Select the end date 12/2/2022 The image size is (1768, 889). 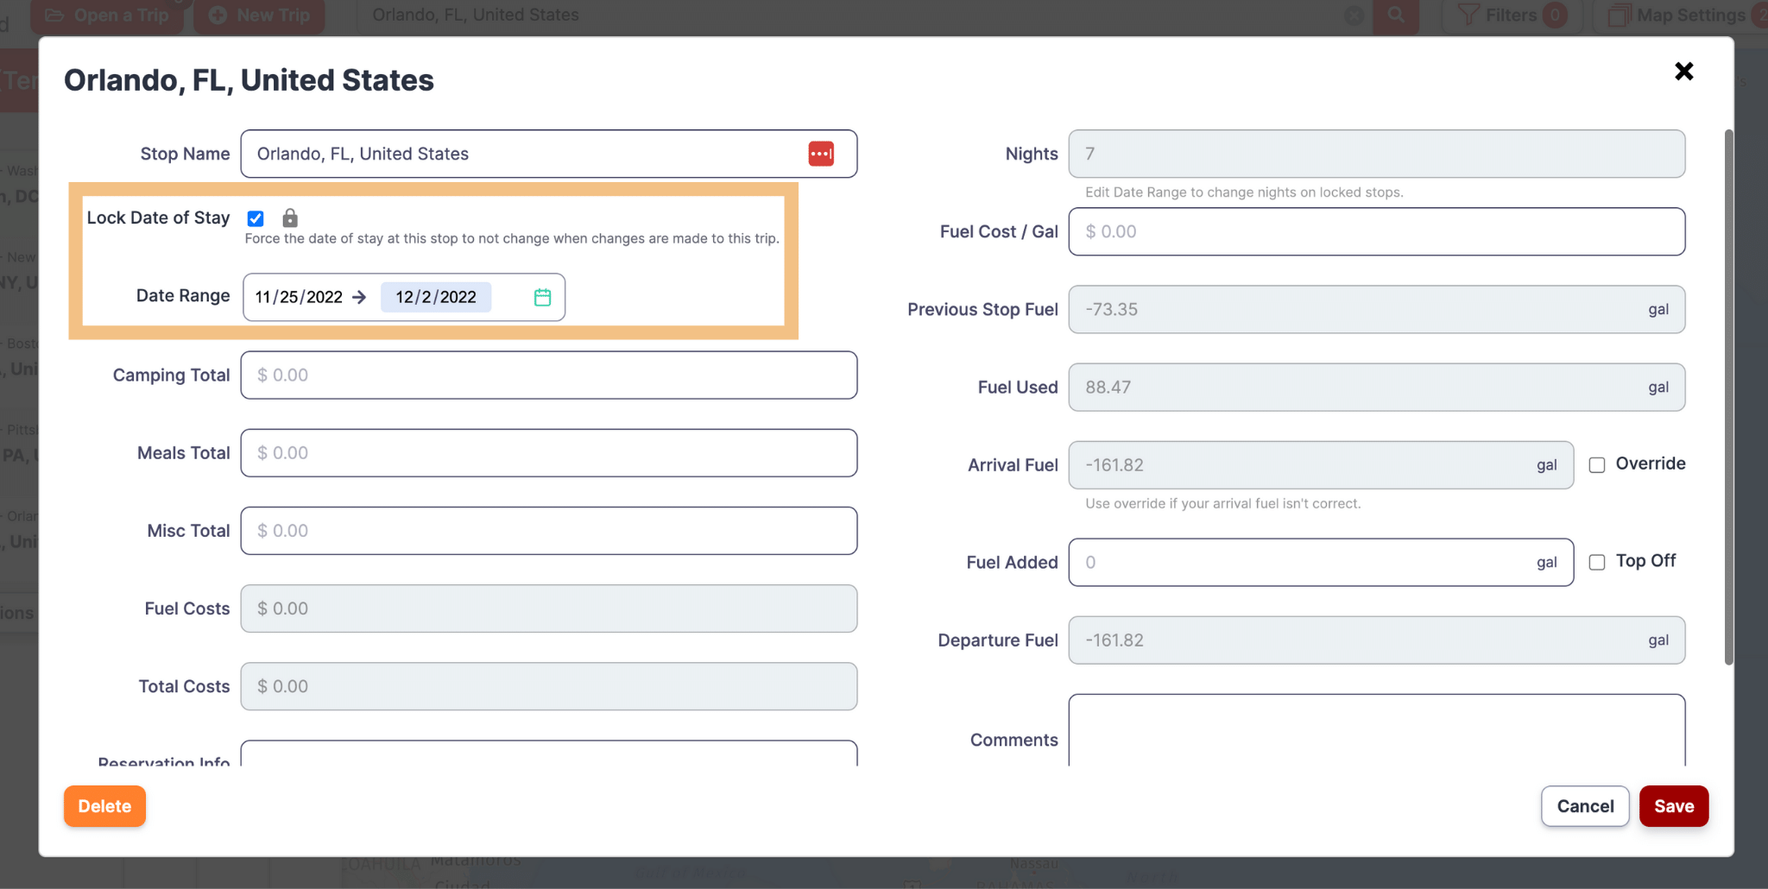click(x=436, y=297)
